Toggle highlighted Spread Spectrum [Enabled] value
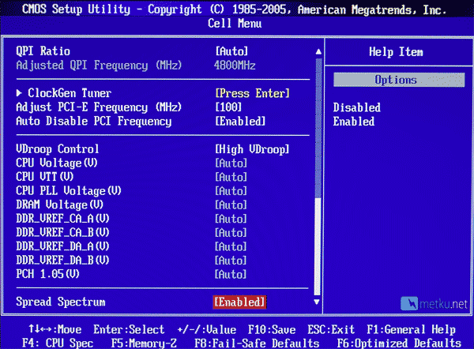This screenshot has height=349, width=474. 239,302
